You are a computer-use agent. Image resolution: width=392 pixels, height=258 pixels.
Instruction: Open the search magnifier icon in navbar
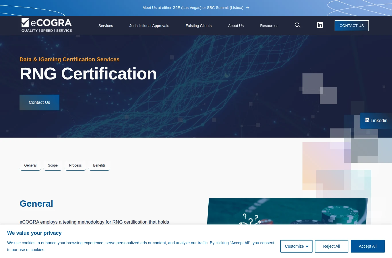click(x=298, y=25)
